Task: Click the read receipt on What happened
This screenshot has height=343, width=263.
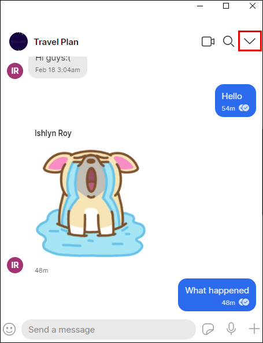Action: click(x=244, y=302)
